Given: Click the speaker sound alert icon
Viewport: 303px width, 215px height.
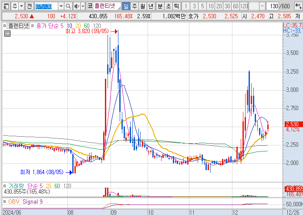Looking at the screenshot, I should [x=77, y=7].
